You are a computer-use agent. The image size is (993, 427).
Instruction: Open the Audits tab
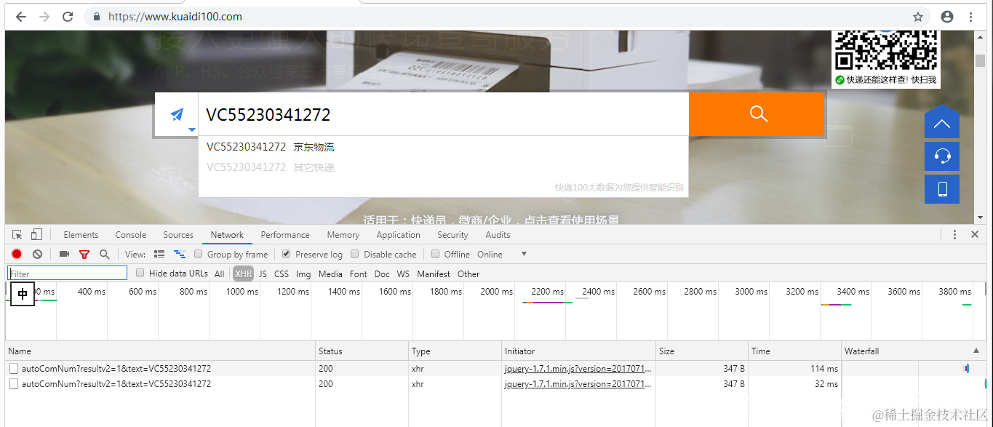pos(498,235)
